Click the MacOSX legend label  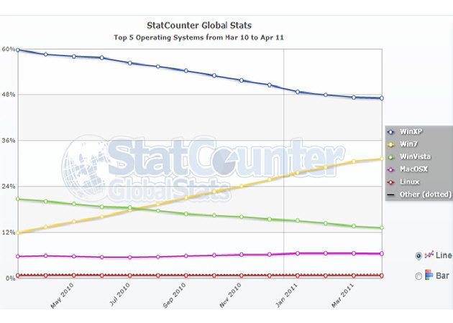[x=413, y=169]
